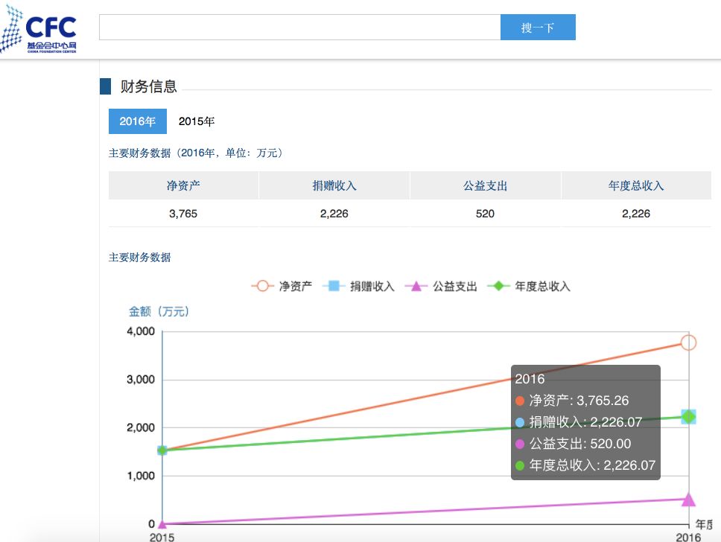The width and height of the screenshot is (721, 542).
Task: Click the 公益支出 table header
Action: pyautogui.click(x=485, y=185)
